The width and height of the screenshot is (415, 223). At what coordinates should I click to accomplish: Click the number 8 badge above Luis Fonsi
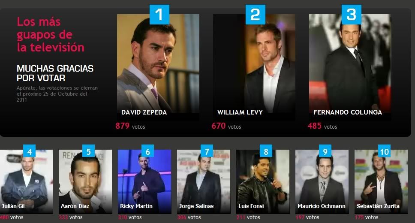[266, 151]
